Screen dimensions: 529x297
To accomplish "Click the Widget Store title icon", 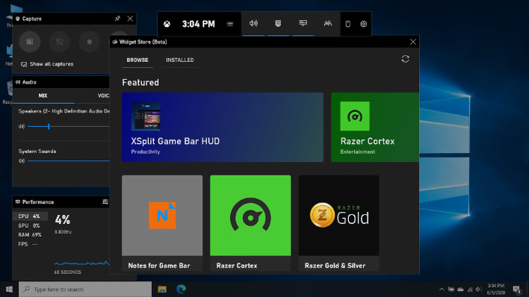I will point(115,42).
